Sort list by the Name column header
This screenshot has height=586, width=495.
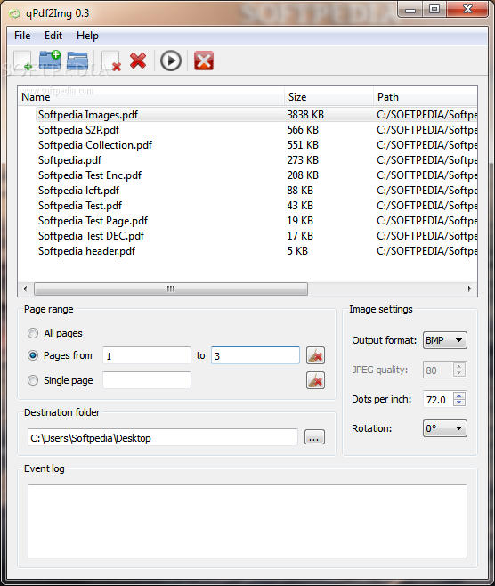click(x=151, y=97)
